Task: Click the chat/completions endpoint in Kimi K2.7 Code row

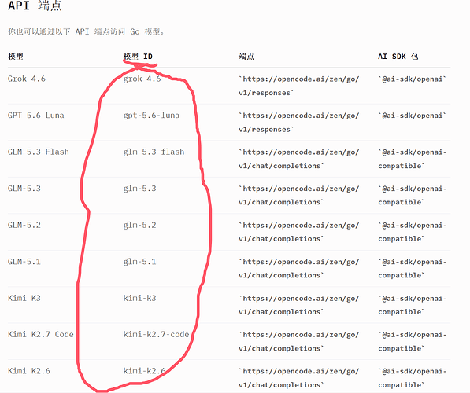Action: (x=299, y=341)
